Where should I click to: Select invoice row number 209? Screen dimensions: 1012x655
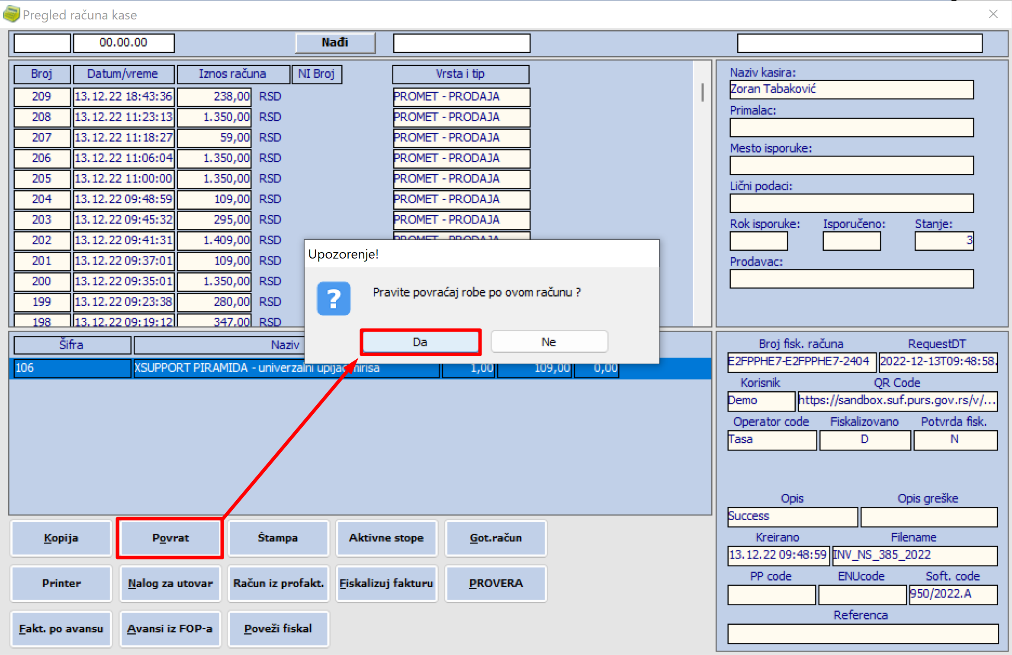pyautogui.click(x=42, y=96)
